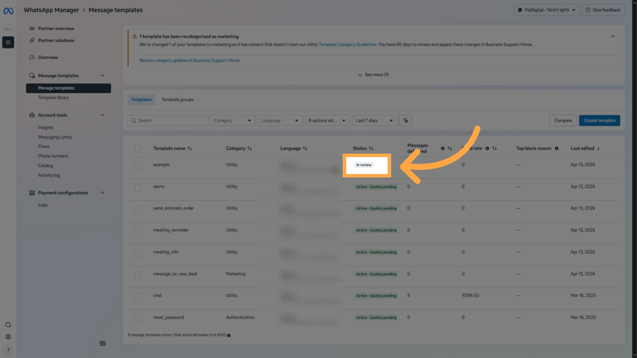The image size is (637, 358).
Task: Sort by Status column arrows
Action: coord(371,148)
